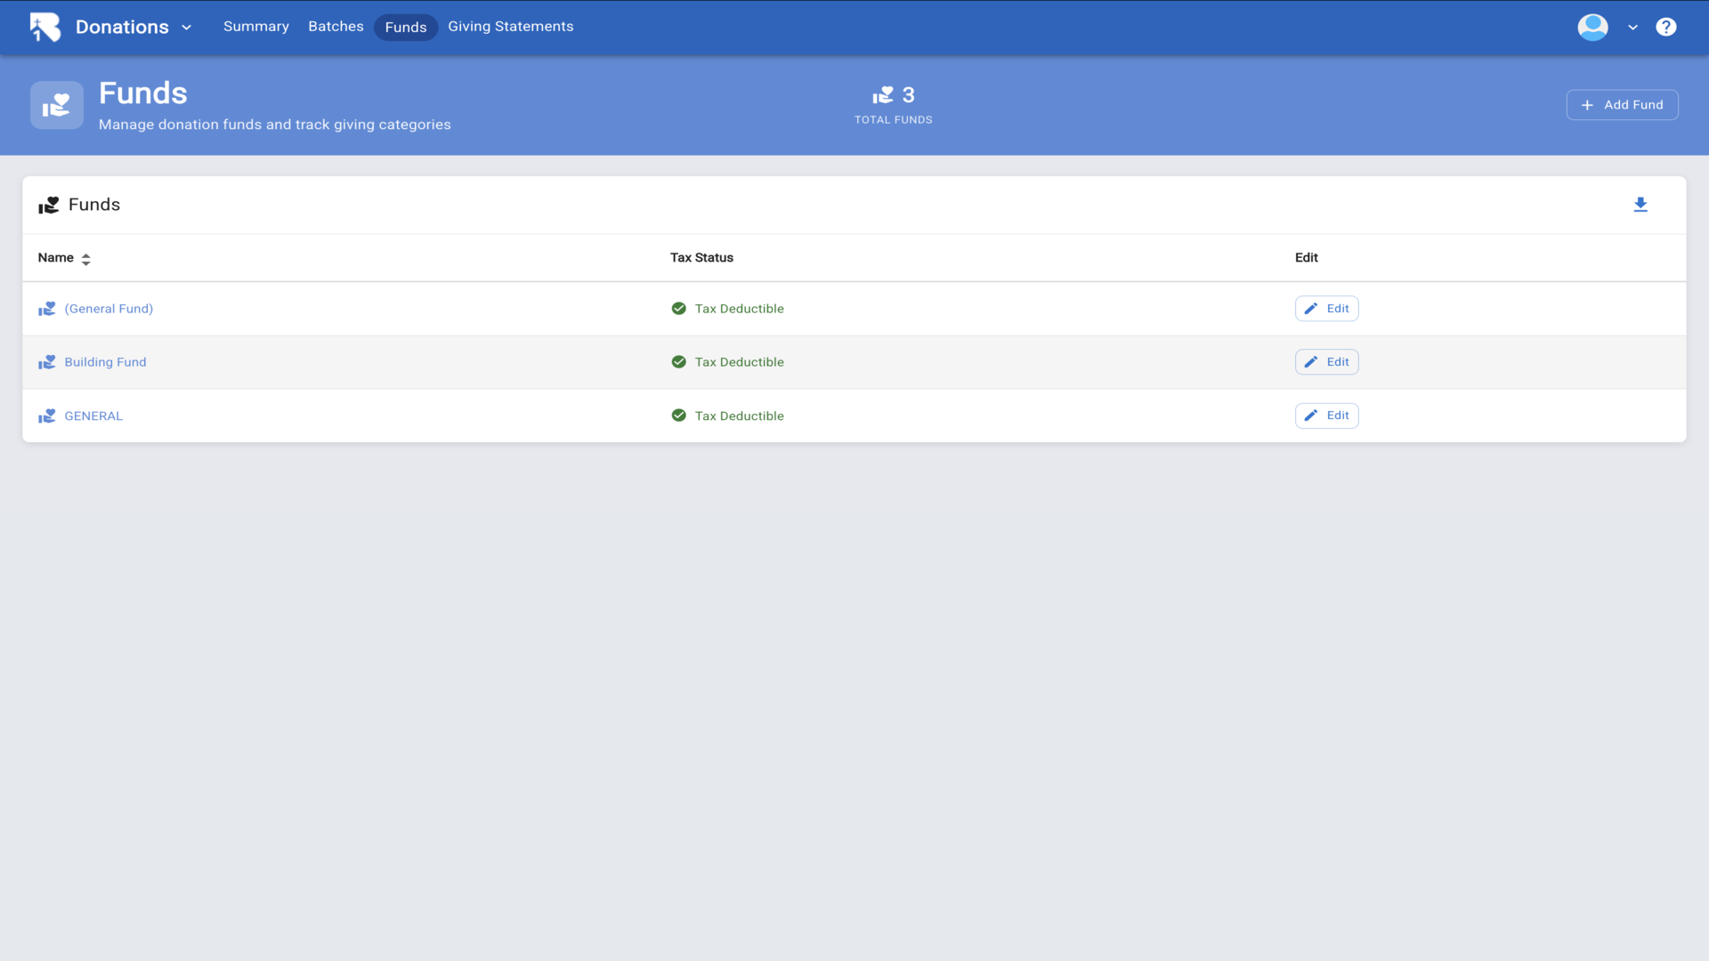Open the user account menu chevron
1709x961 pixels.
point(1632,27)
